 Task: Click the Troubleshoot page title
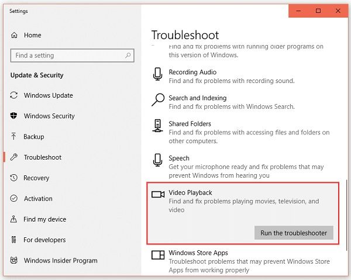tap(185, 35)
